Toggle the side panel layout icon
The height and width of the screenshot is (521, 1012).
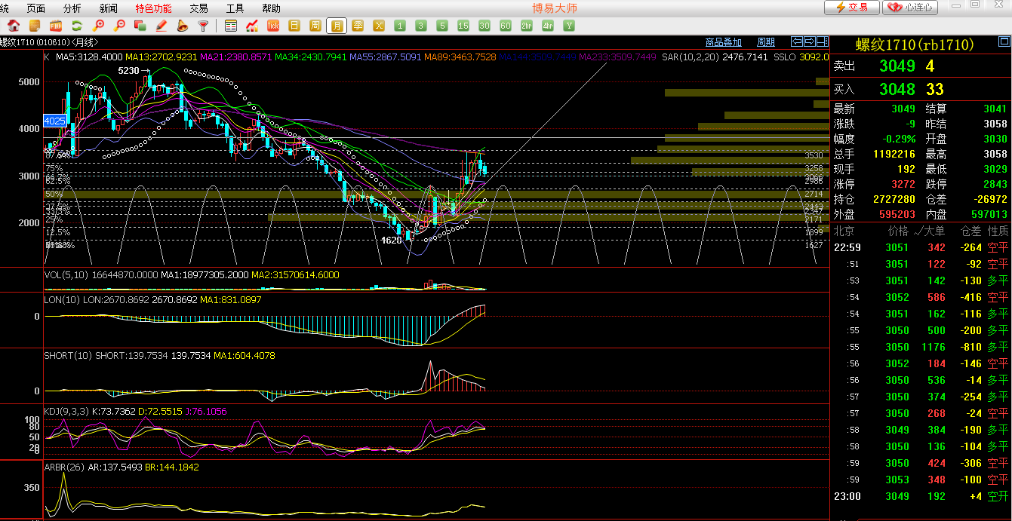pos(823,41)
